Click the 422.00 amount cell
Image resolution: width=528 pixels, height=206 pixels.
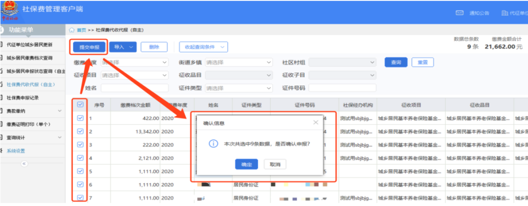point(135,118)
